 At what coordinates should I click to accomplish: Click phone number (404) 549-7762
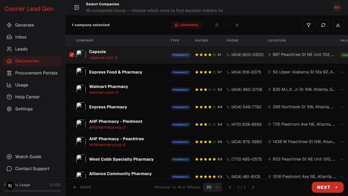pos(246,107)
